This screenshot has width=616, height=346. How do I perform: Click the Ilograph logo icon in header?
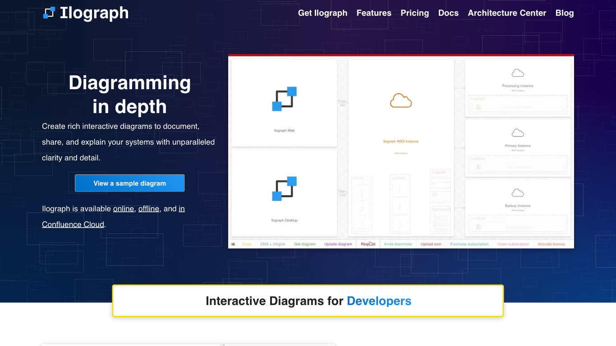tap(49, 13)
